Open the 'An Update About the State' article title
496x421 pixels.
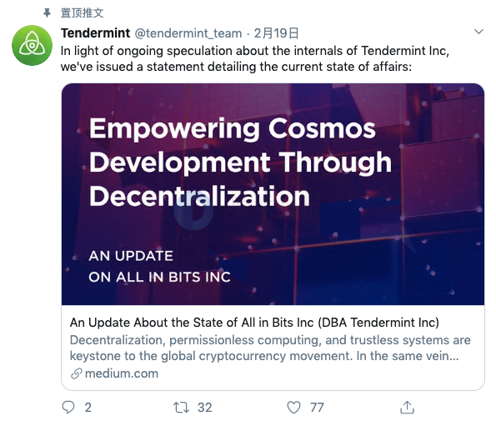click(x=254, y=323)
